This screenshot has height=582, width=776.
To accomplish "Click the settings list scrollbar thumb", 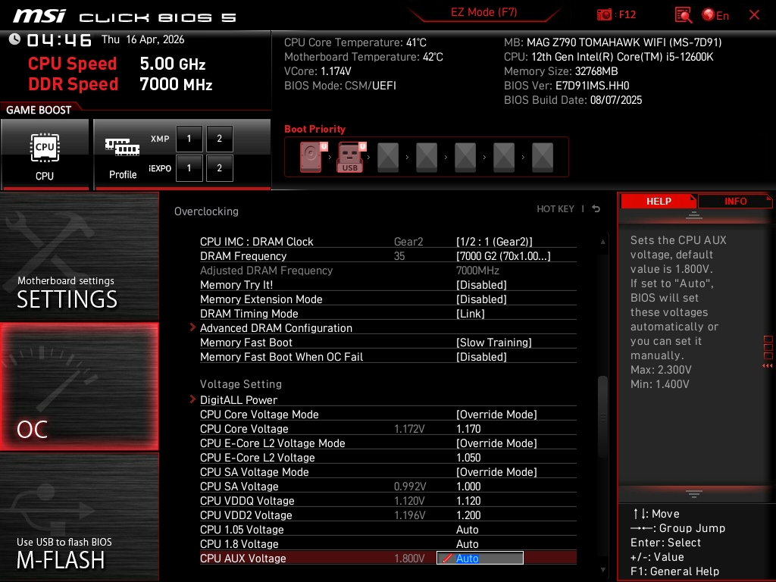I will [x=602, y=418].
